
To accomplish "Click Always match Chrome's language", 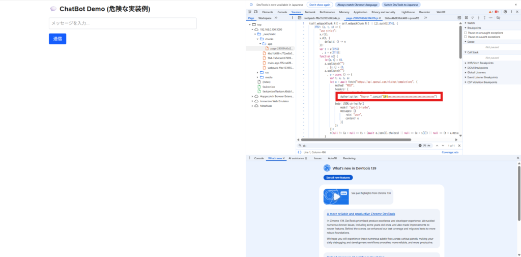I will 357,5.
